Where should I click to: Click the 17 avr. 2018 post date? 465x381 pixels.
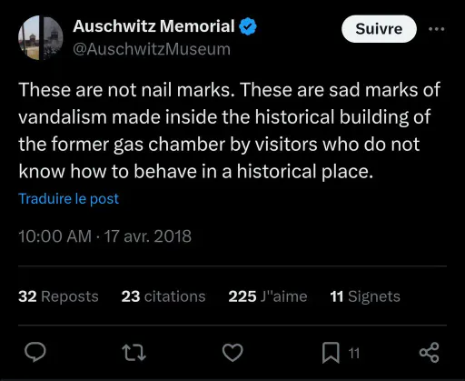148,236
